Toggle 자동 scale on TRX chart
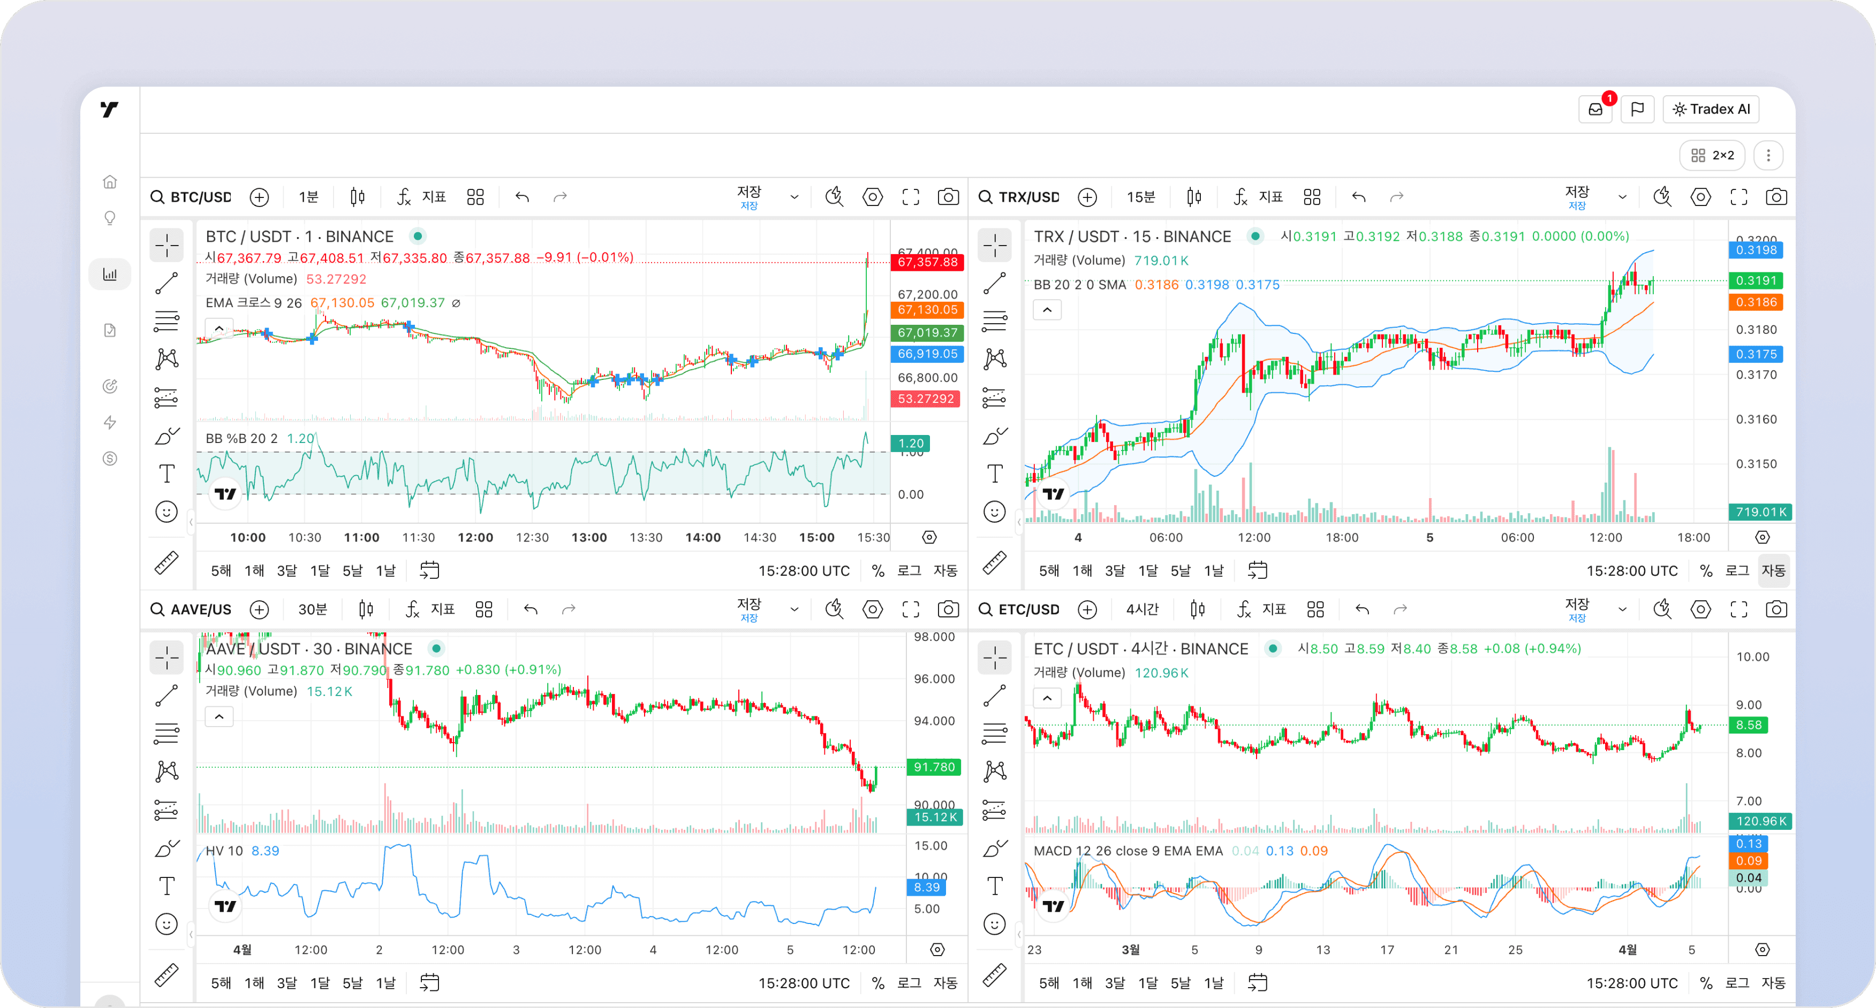The width and height of the screenshot is (1876, 1008). point(1774,570)
